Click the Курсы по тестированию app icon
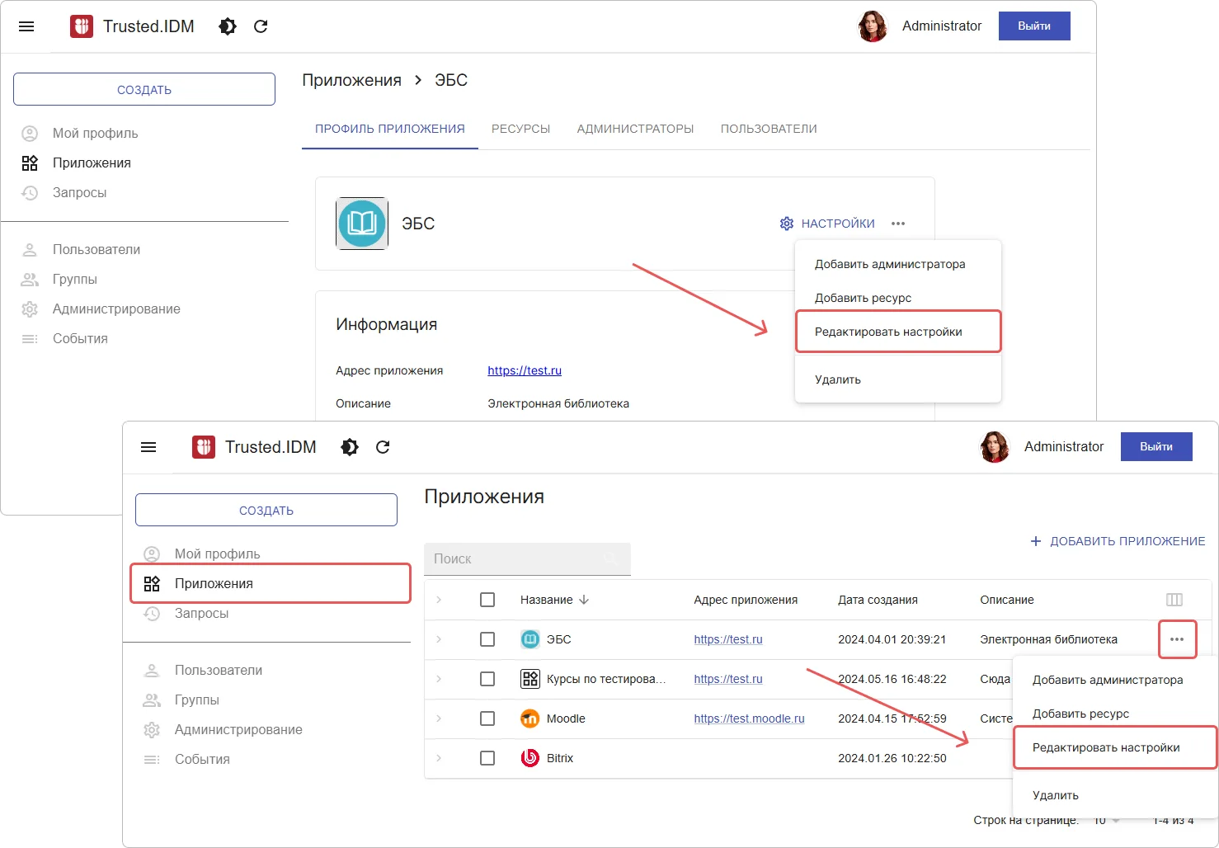 tap(529, 679)
